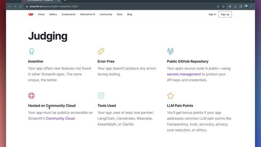
Task: Reload the page with refresh icon
Action: [x=20, y=7]
